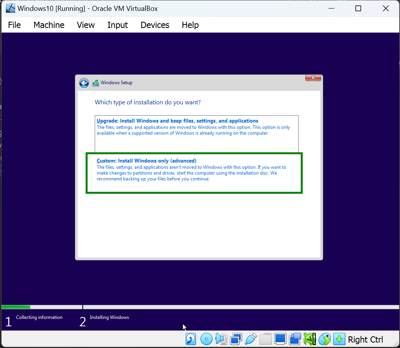The image size is (400, 348).
Task: Open the Machine menu
Action: pos(49,25)
